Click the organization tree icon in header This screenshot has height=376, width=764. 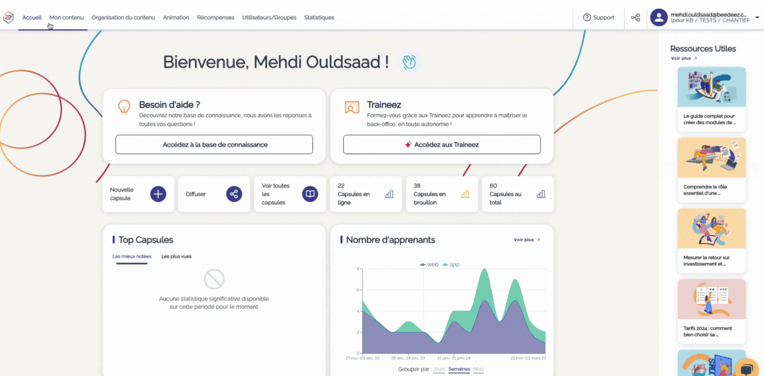[635, 18]
